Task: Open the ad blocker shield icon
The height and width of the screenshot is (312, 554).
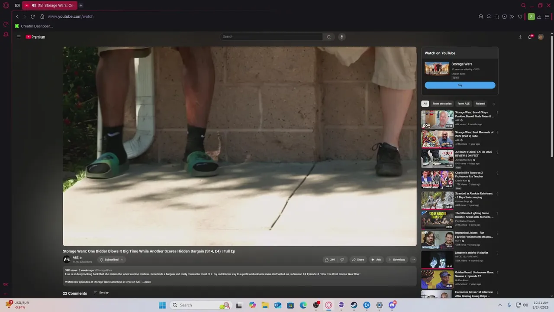Action: (504, 16)
